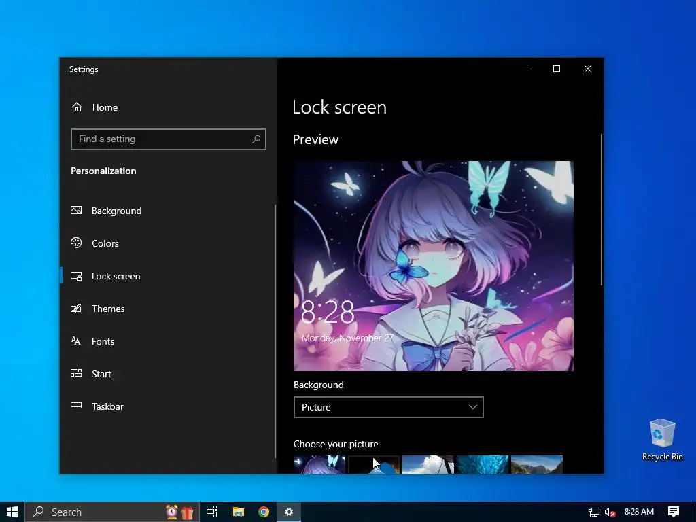Launch Google Chrome from taskbar
Image resolution: width=696 pixels, height=522 pixels.
tap(264, 512)
